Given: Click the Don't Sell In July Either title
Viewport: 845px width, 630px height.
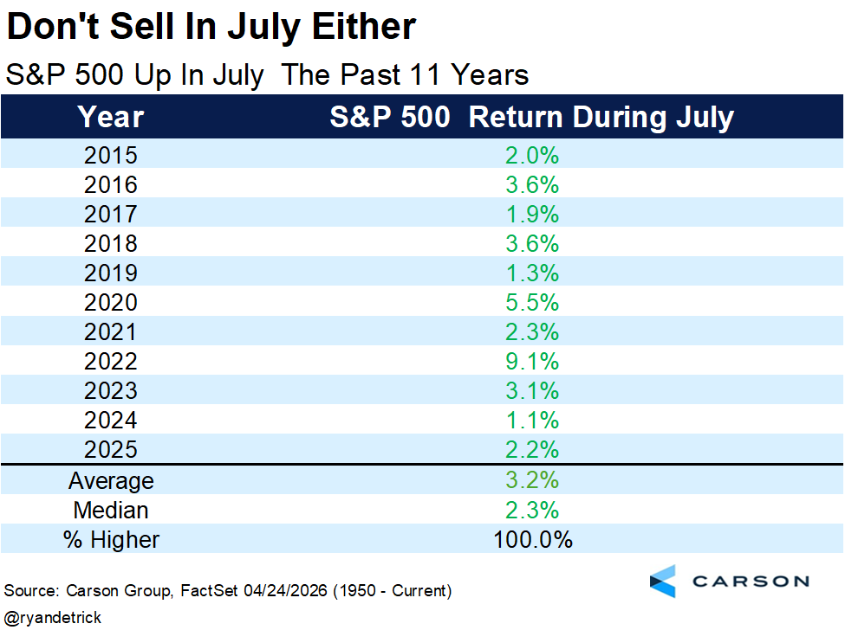Looking at the screenshot, I should (211, 27).
